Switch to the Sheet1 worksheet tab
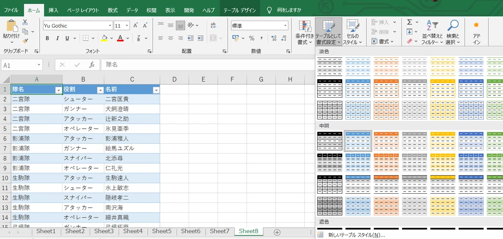The height and width of the screenshot is (239, 503). point(46,231)
